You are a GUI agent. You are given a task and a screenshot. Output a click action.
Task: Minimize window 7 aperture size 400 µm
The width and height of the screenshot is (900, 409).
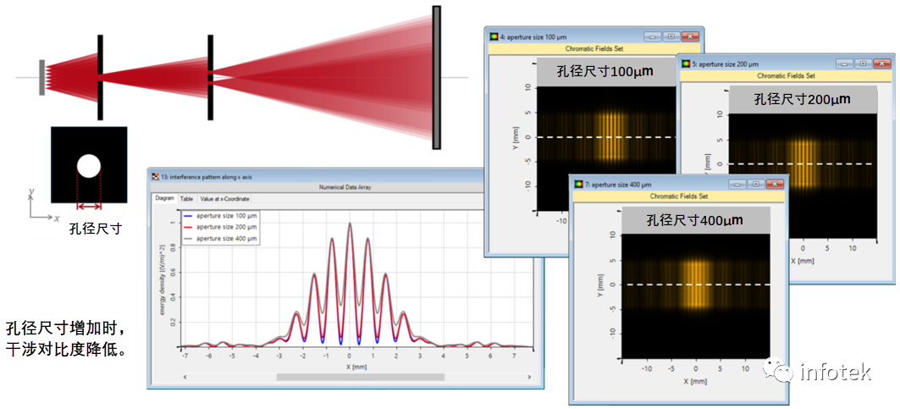pyautogui.click(x=737, y=185)
